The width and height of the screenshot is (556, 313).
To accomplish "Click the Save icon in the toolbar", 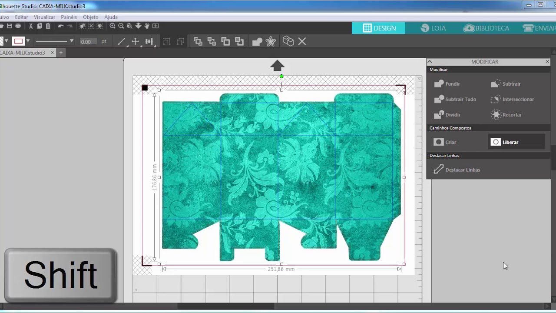I will tap(10, 26).
